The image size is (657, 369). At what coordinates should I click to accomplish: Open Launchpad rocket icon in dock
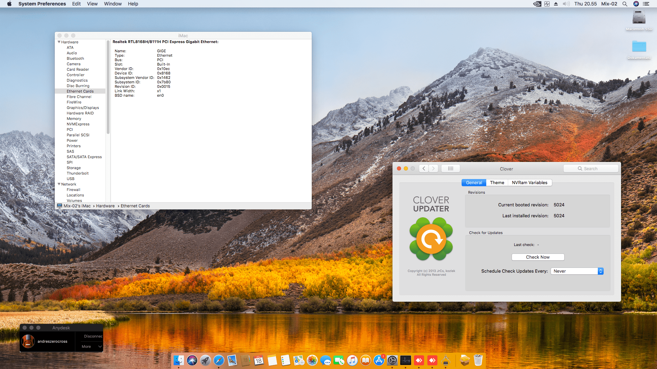click(x=205, y=360)
